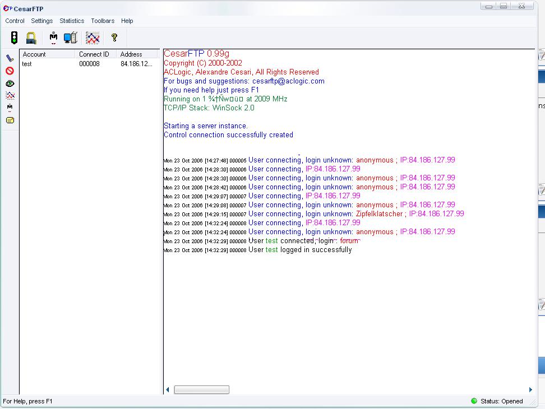The height and width of the screenshot is (409, 545).
Task: Open the Help menu
Action: pos(127,21)
